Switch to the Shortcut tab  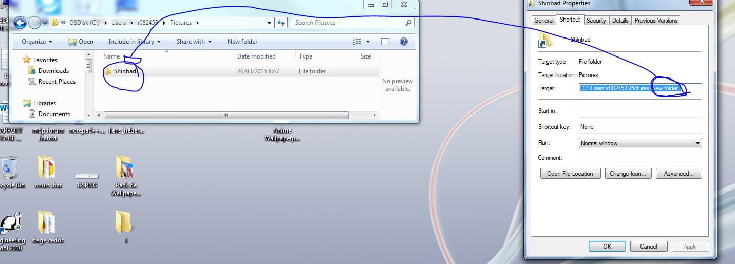(570, 20)
